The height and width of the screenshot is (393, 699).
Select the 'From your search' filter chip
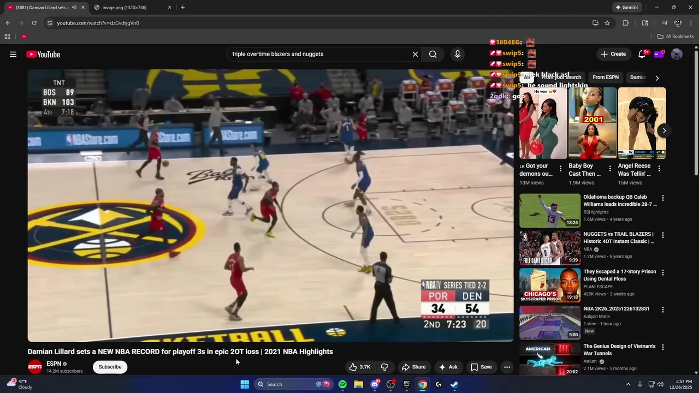[x=561, y=78]
